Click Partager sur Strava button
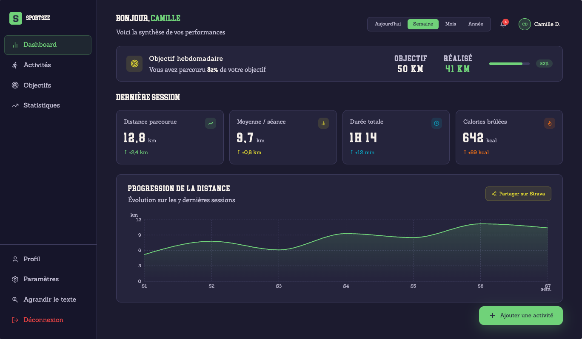 pos(518,194)
